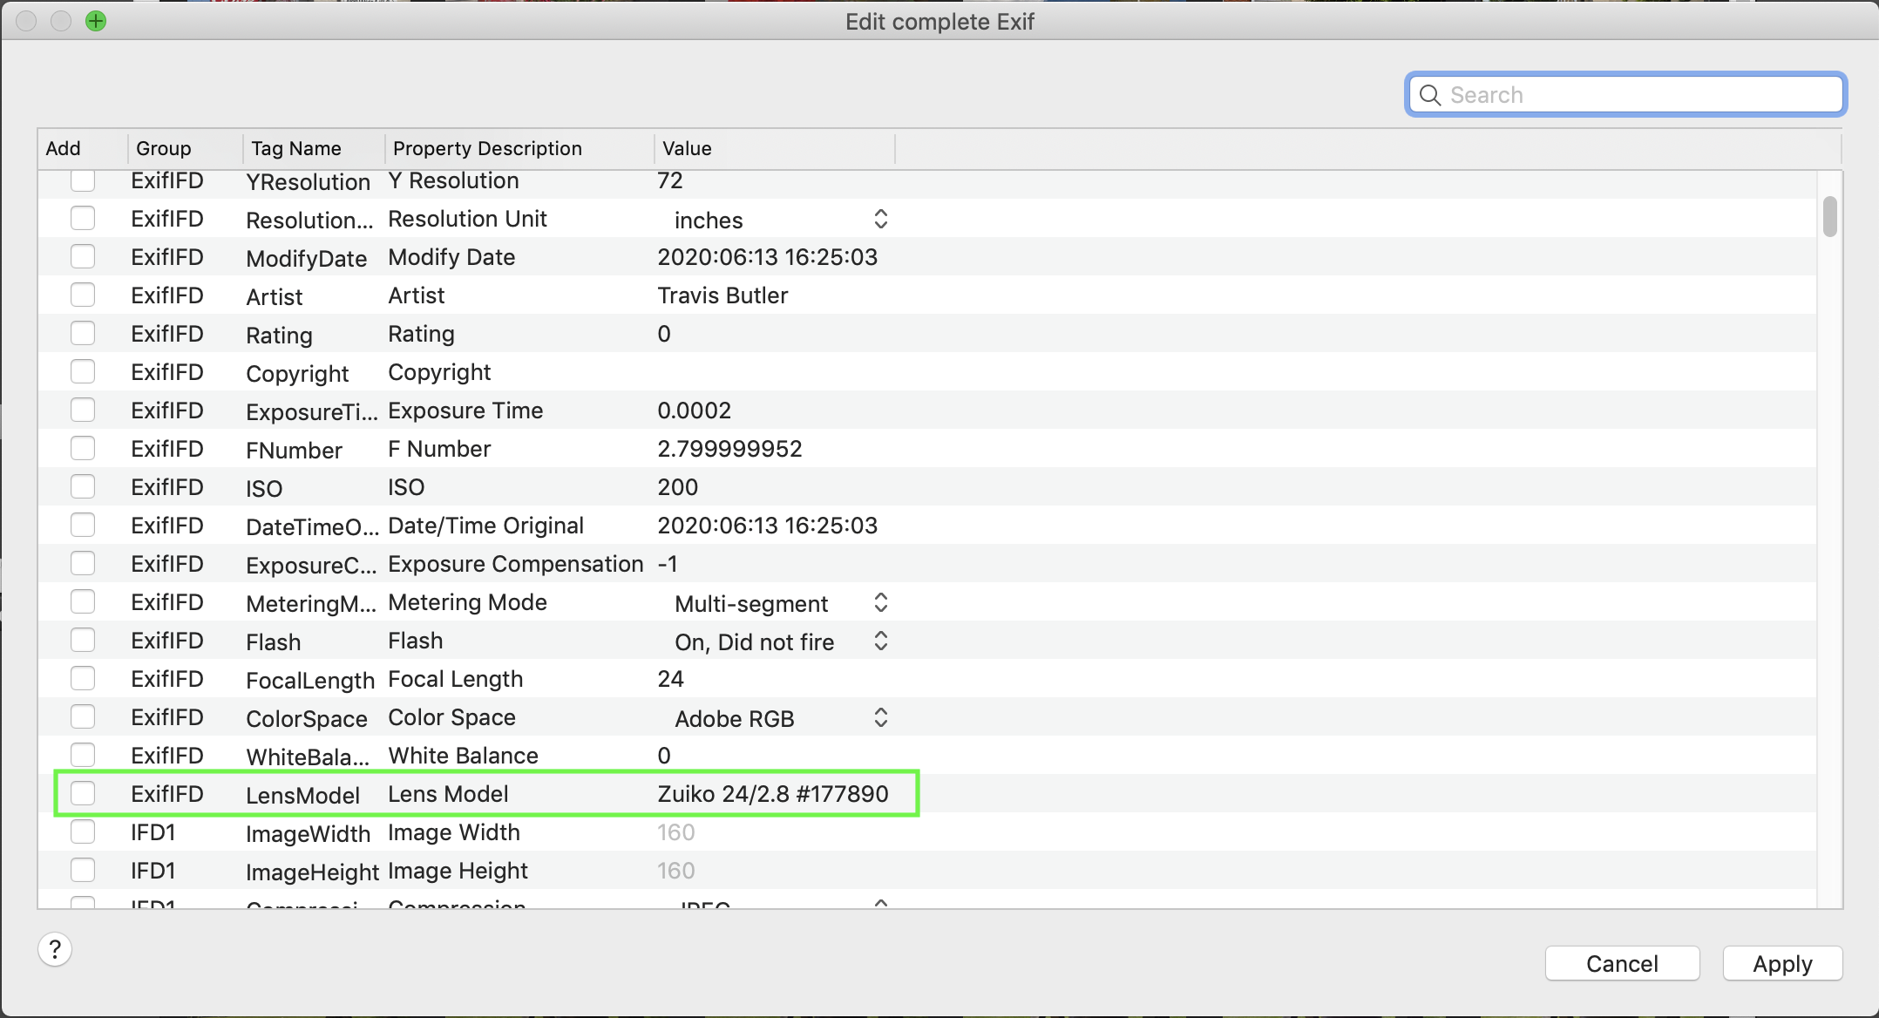Sort by the Add column header
1879x1018 pixels.
pos(83,148)
